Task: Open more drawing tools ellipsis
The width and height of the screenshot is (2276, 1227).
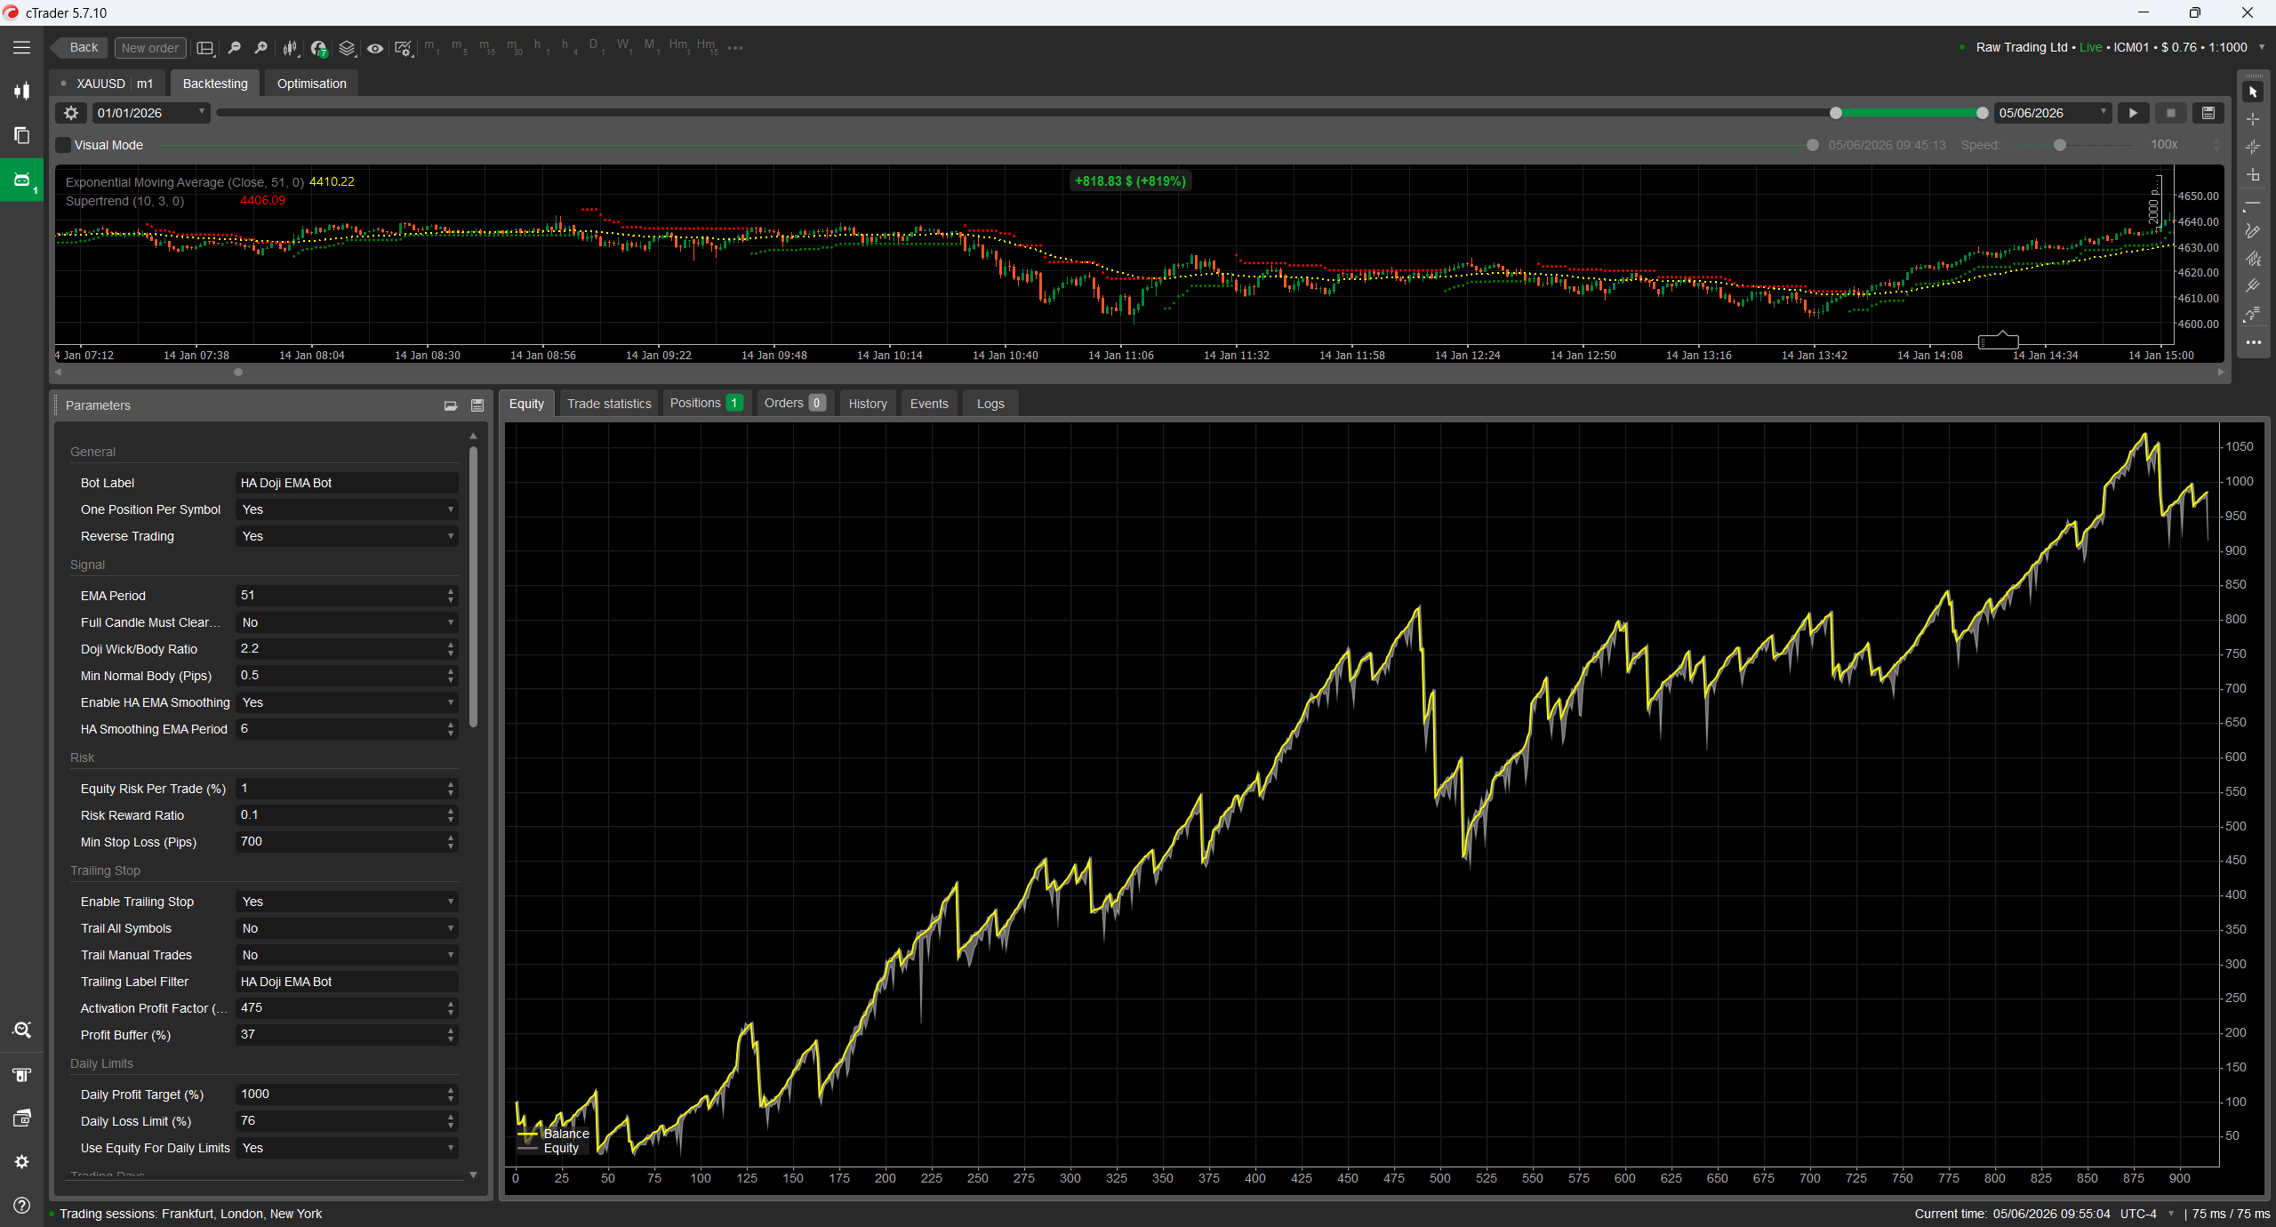Action: click(x=2253, y=342)
